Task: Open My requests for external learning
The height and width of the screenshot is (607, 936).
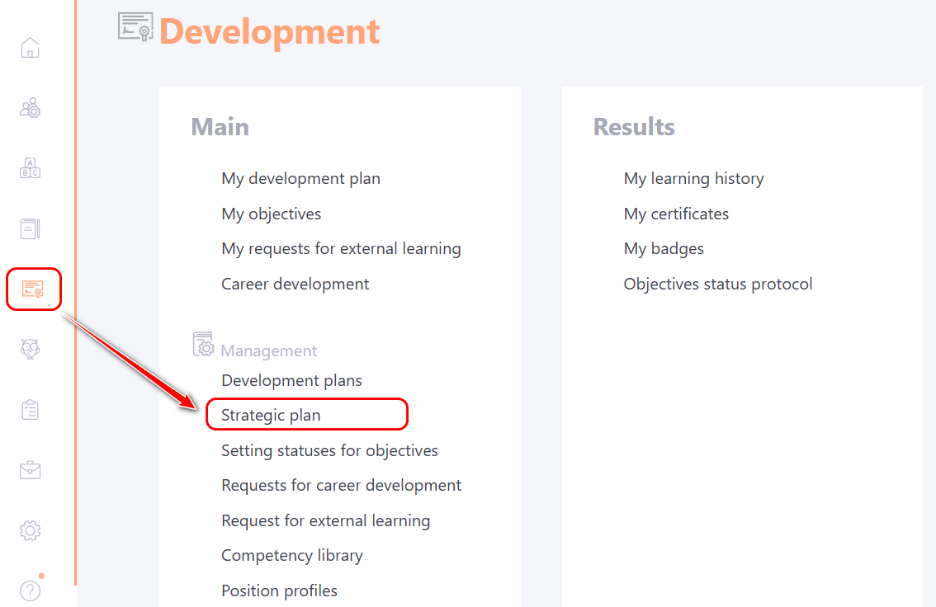Action: point(341,248)
